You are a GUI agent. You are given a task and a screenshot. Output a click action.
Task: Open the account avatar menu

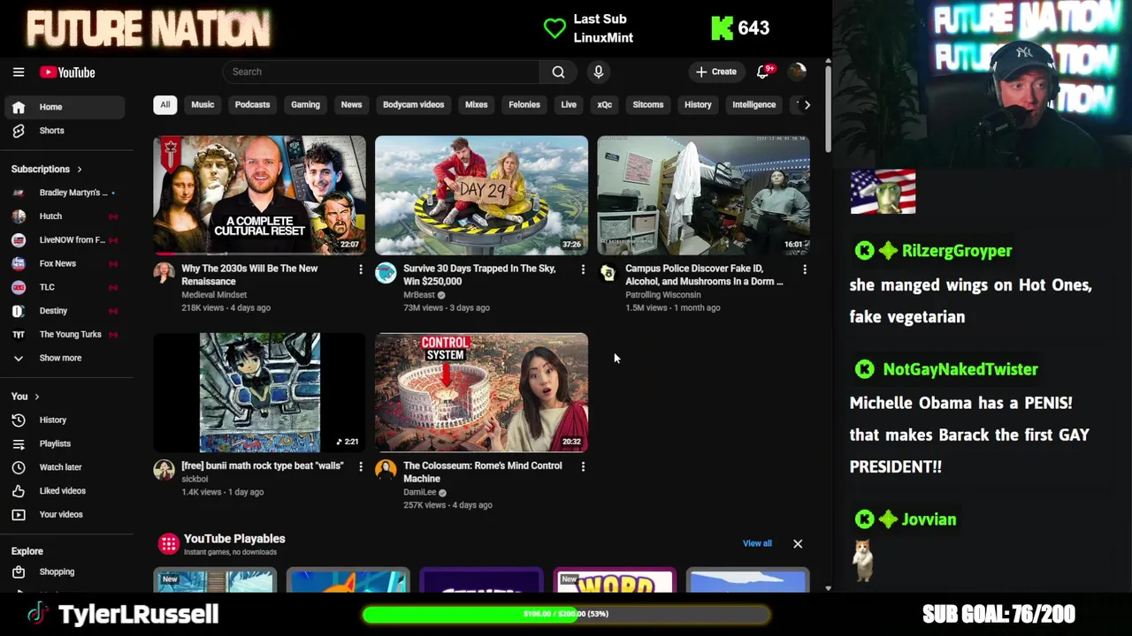tap(798, 72)
